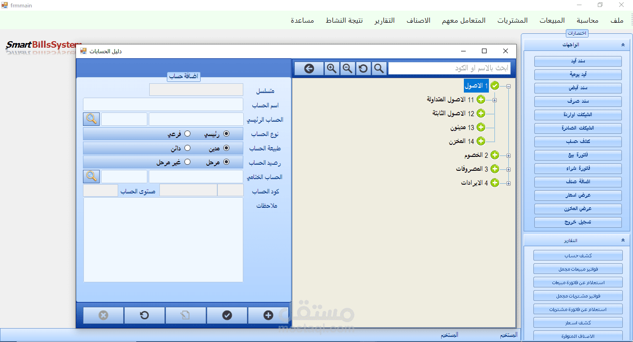Click the undo circular arrow button at the bottom
633x342 pixels.
click(x=144, y=315)
